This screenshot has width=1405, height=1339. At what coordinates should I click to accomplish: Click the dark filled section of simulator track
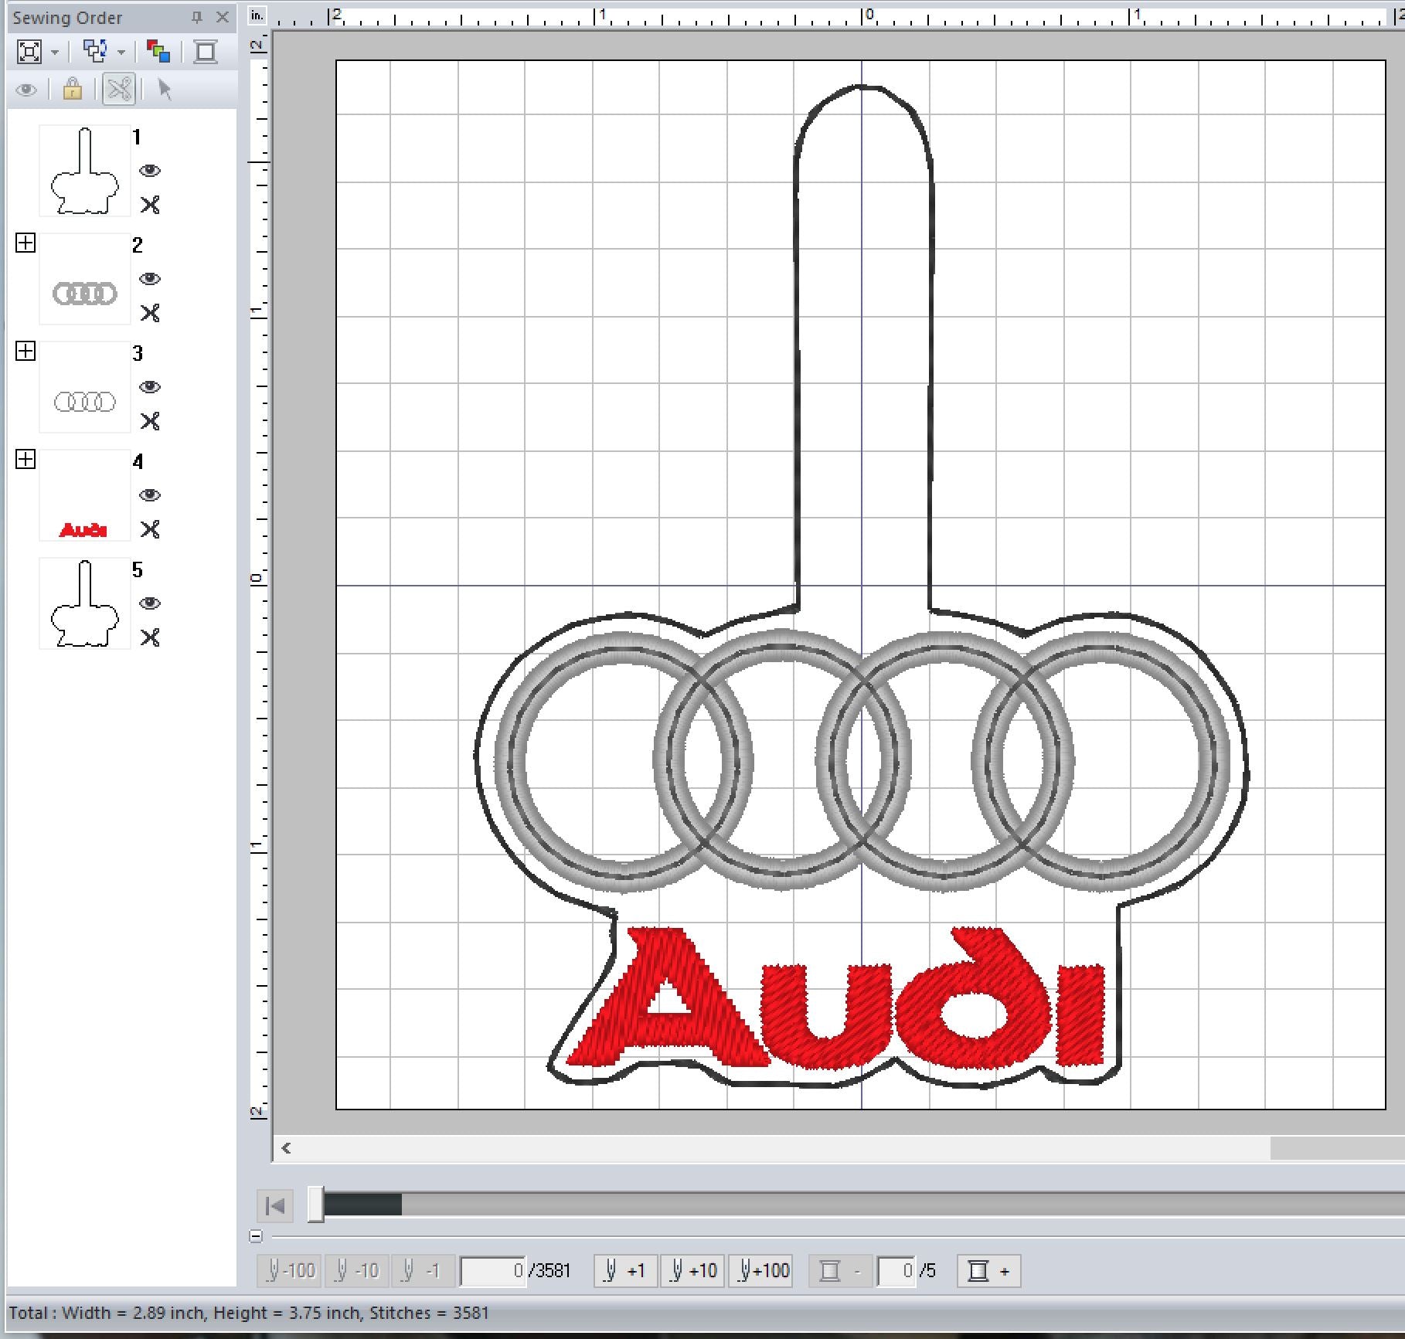362,1205
